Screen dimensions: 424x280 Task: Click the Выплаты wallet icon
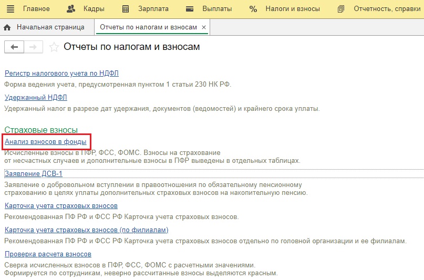point(190,9)
